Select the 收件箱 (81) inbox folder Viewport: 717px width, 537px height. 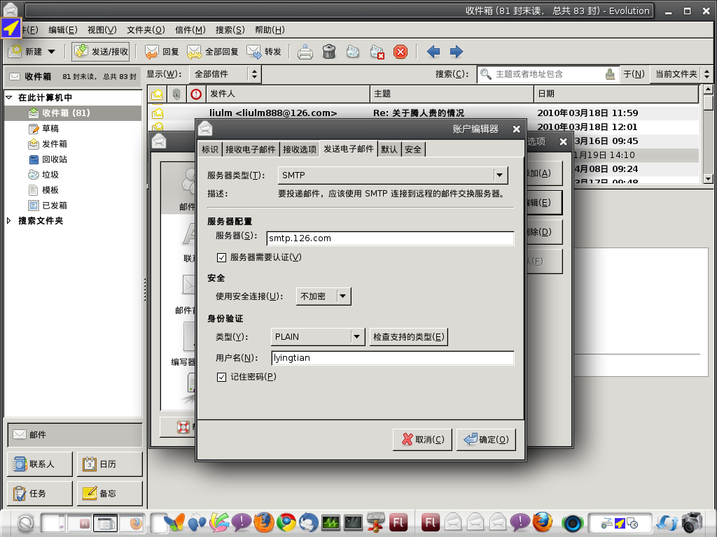pyautogui.click(x=73, y=113)
